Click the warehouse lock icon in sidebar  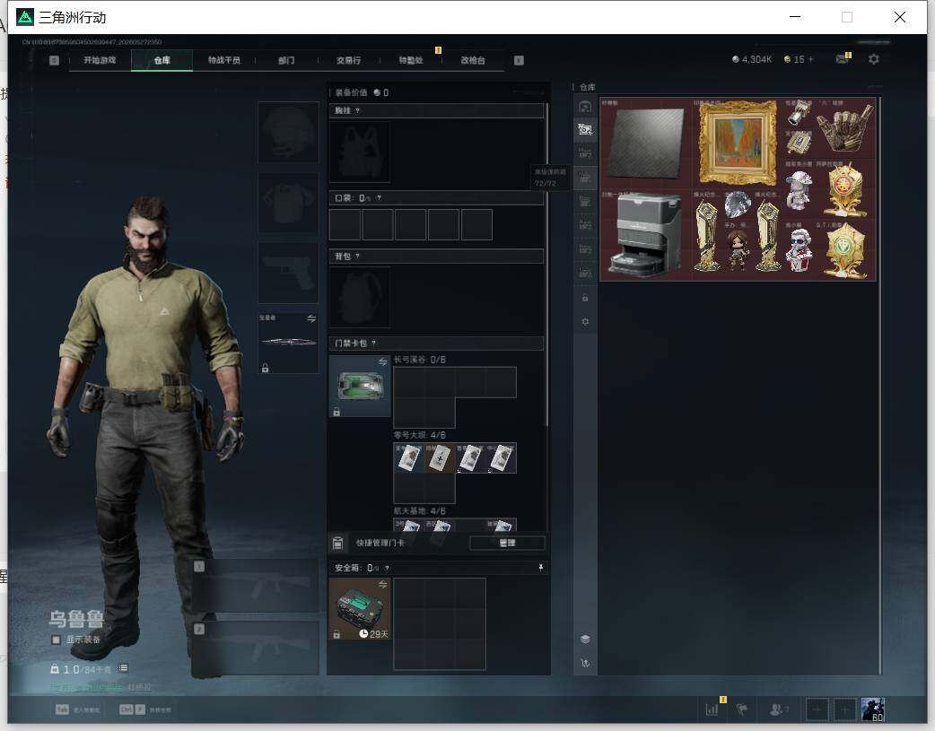point(585,298)
